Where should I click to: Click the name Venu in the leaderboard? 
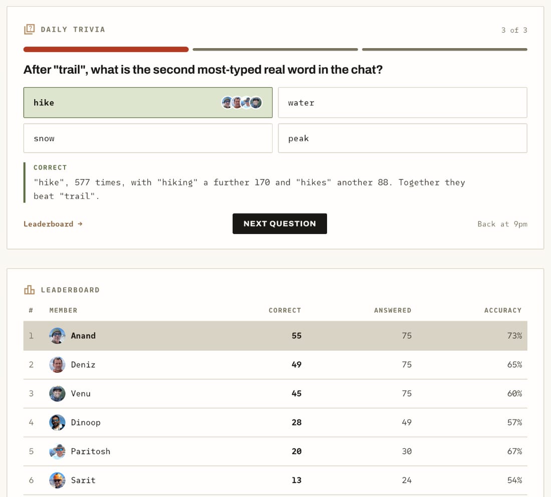pos(81,393)
